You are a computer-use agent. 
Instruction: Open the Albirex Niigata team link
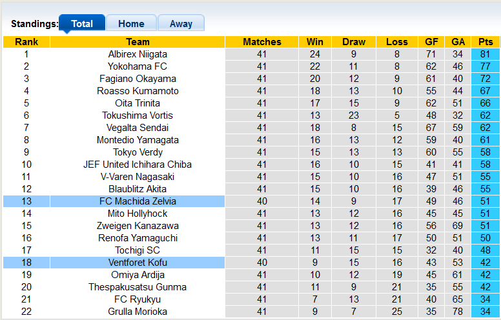coord(138,54)
